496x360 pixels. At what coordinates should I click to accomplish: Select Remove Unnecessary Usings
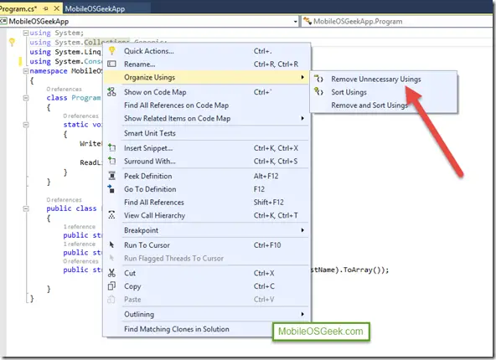click(x=384, y=79)
